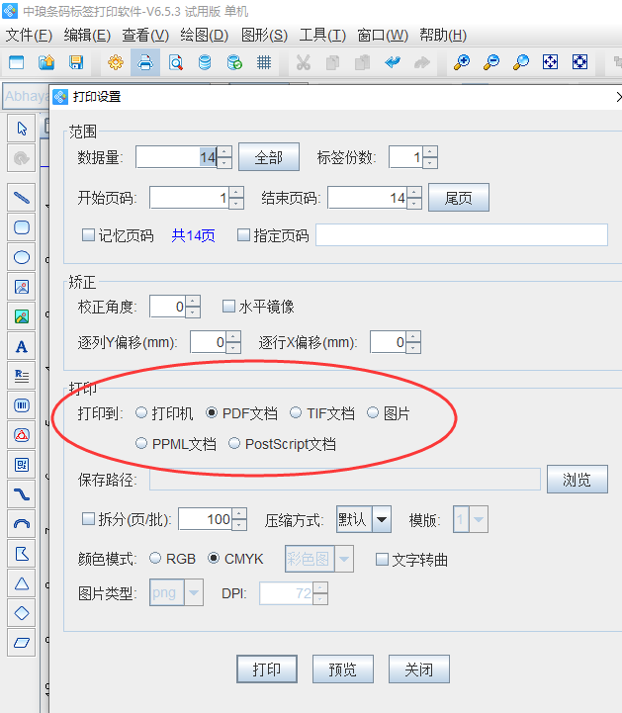Select the ellipse shape tool
Image resolution: width=622 pixels, height=713 pixels.
click(22, 257)
